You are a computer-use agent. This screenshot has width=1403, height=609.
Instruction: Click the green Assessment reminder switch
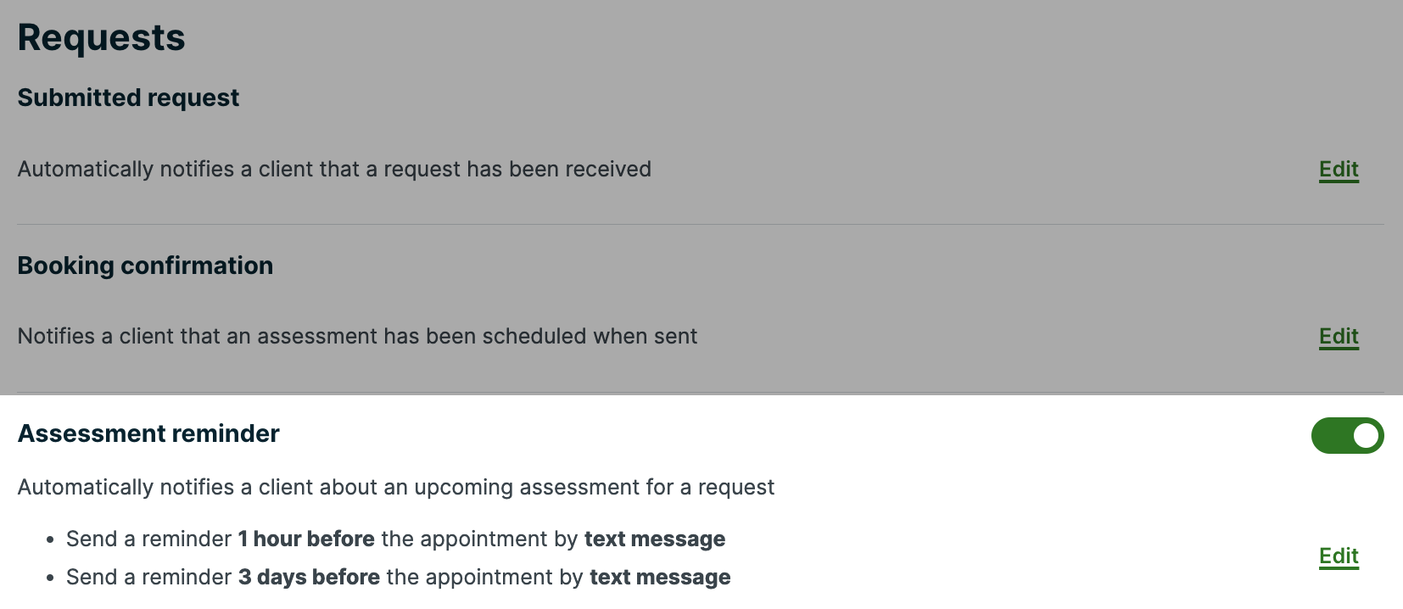click(1347, 435)
